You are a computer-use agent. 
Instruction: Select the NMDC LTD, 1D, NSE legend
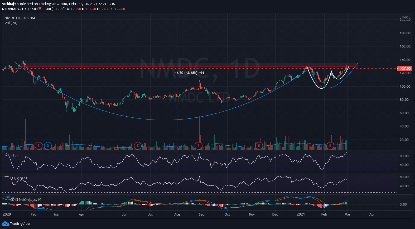coord(20,18)
